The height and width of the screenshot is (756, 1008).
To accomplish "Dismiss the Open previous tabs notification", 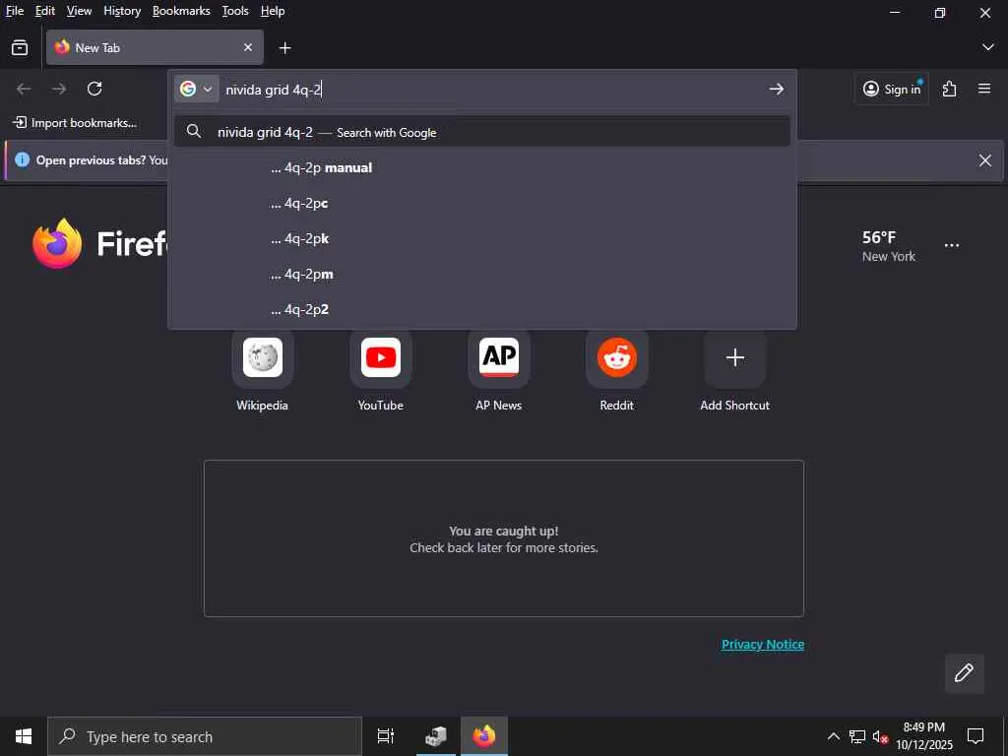I will click(x=984, y=160).
